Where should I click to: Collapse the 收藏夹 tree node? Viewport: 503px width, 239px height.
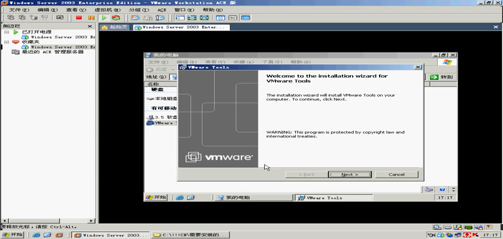click(7, 42)
